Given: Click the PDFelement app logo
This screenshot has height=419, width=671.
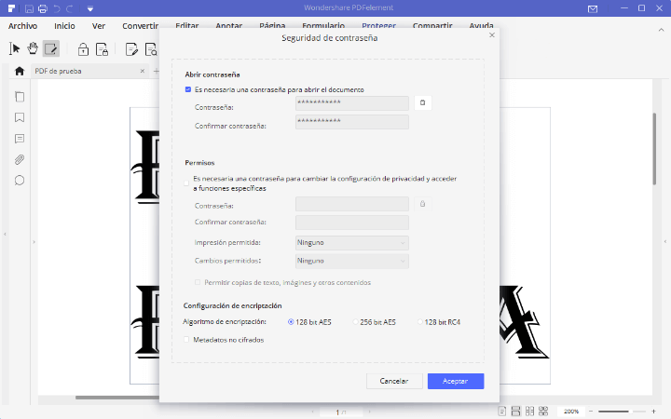Looking at the screenshot, I should (11, 8).
